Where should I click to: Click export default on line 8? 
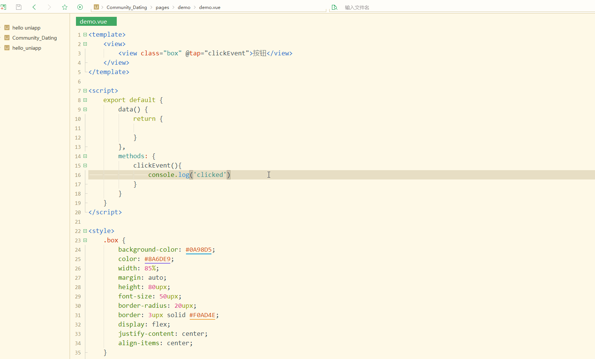(x=129, y=100)
